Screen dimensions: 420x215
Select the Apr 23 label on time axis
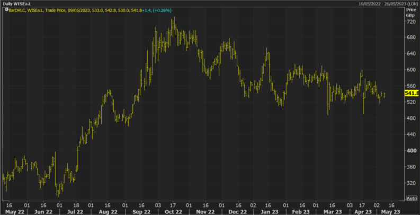pyautogui.click(x=363, y=211)
